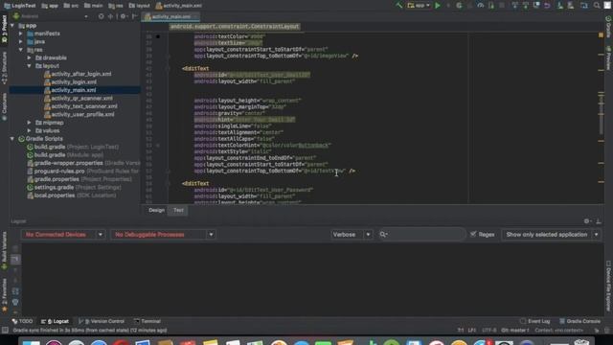Collapse all in the Project panel header

[x=111, y=16]
